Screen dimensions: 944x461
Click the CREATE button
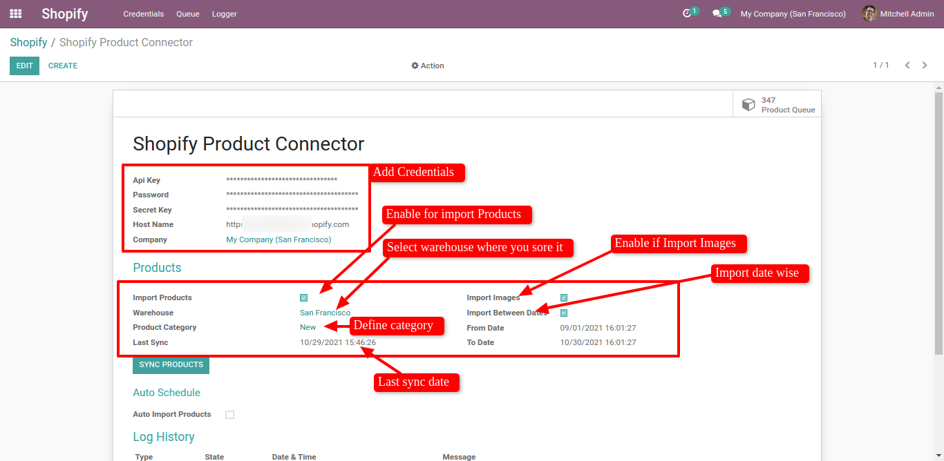coord(63,66)
